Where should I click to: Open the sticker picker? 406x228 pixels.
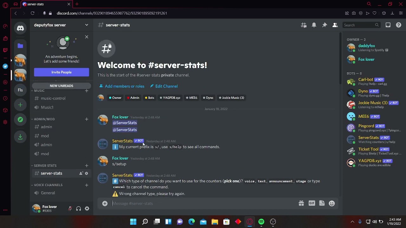pos(322,203)
